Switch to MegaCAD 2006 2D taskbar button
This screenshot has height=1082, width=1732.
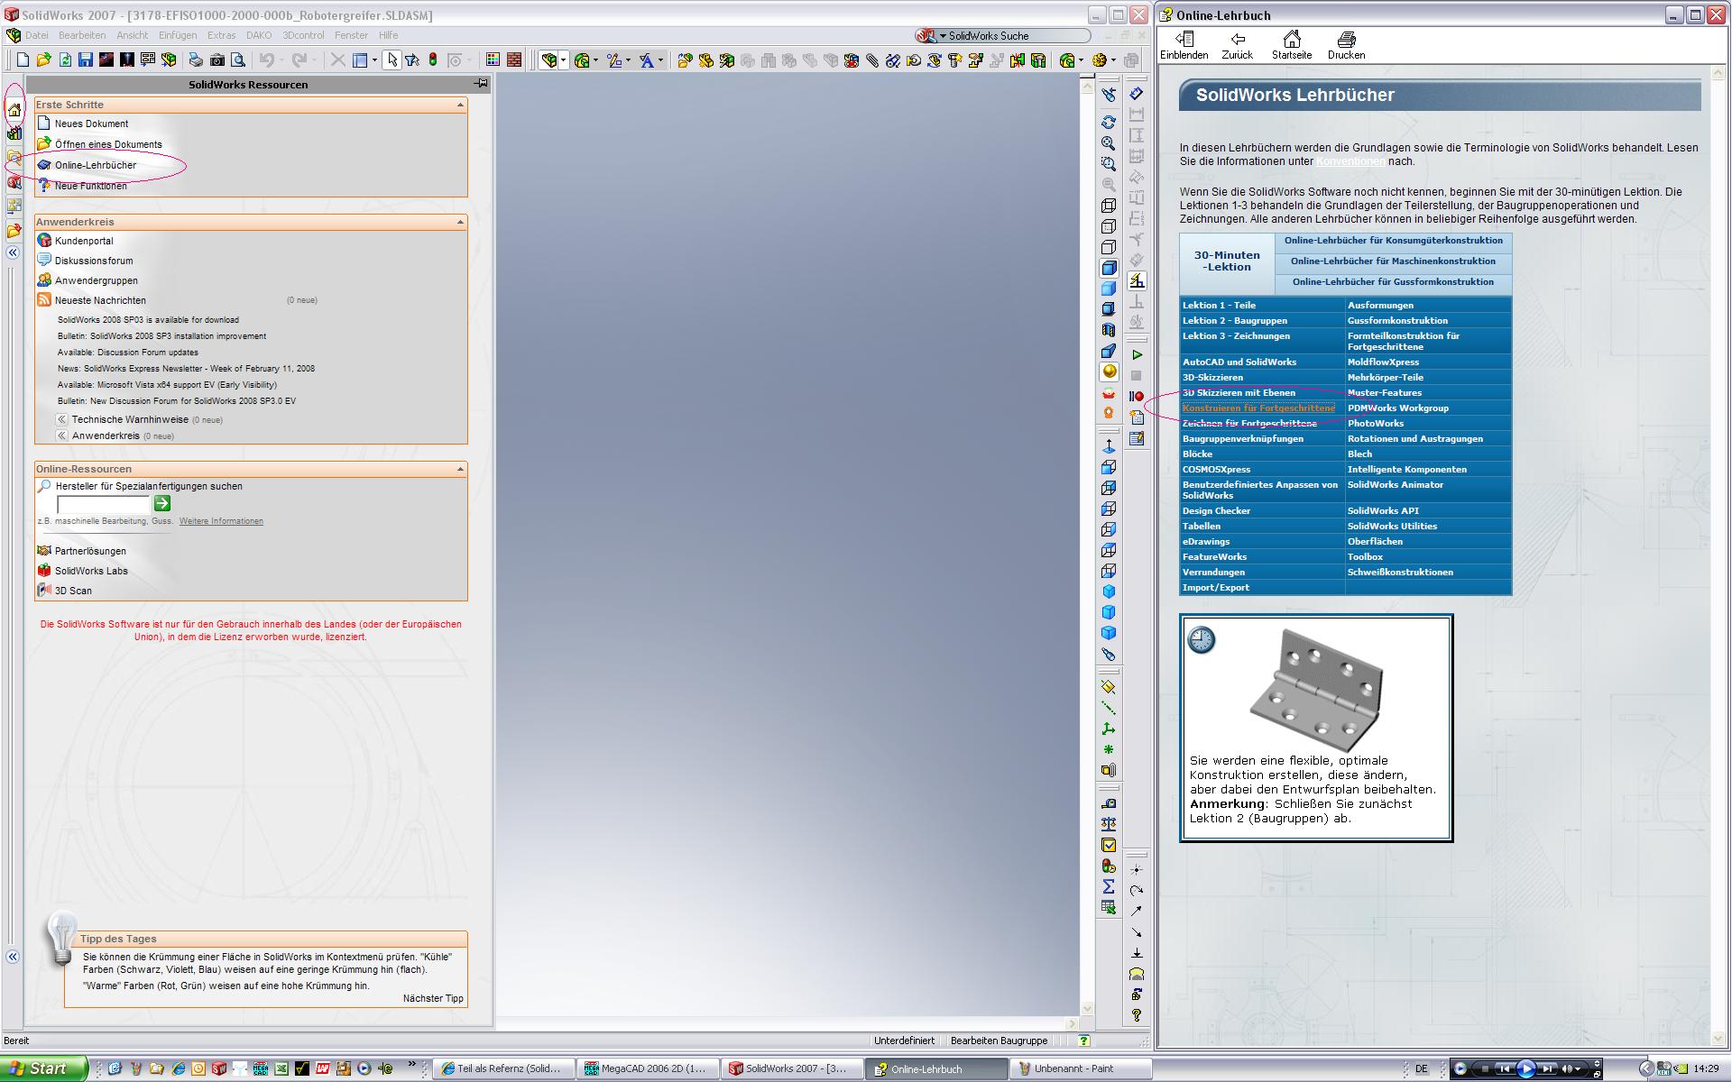click(x=646, y=1068)
